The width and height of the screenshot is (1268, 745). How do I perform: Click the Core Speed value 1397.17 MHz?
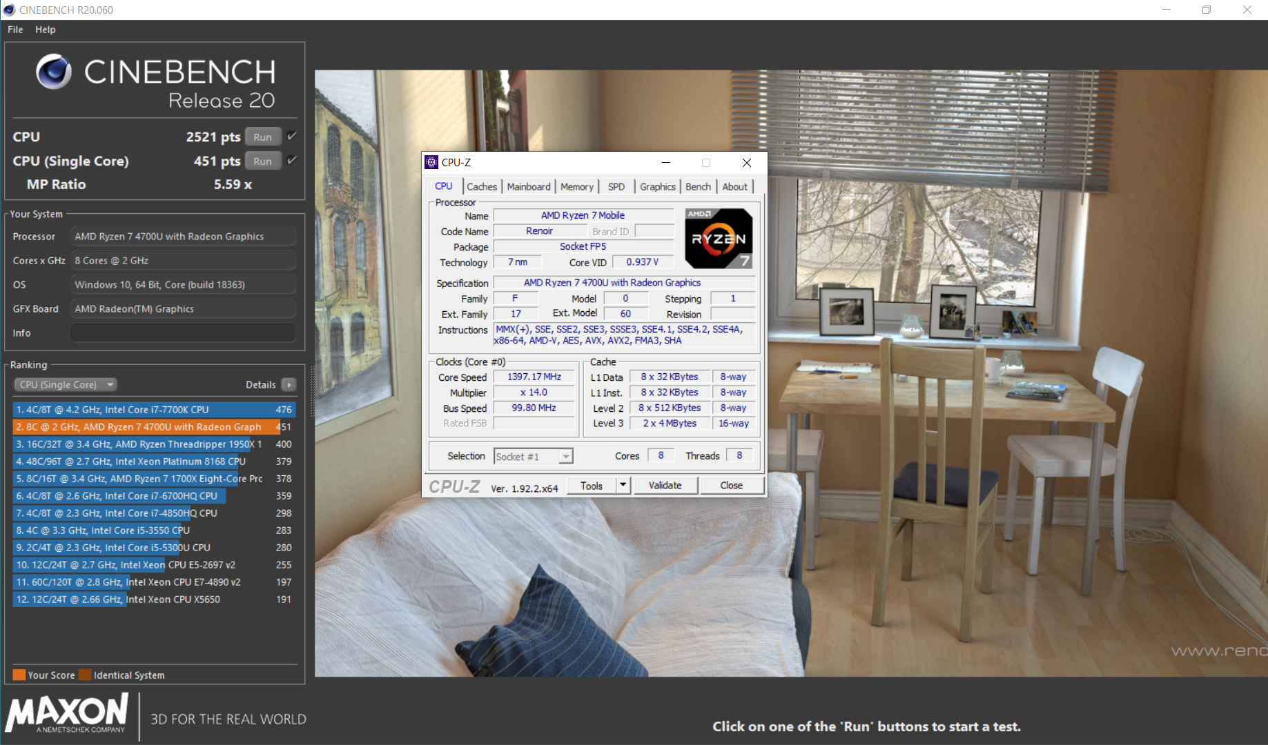(x=534, y=377)
